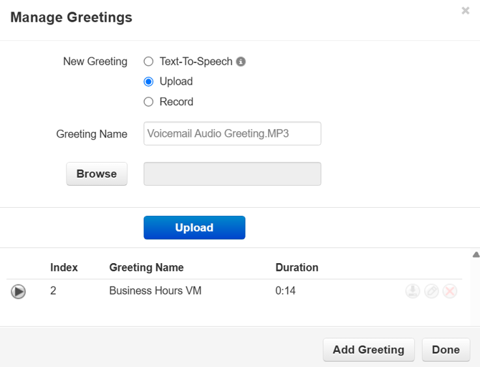Edit the Business Hours VM greeting
Screen dimensions: 480x367
(x=431, y=291)
